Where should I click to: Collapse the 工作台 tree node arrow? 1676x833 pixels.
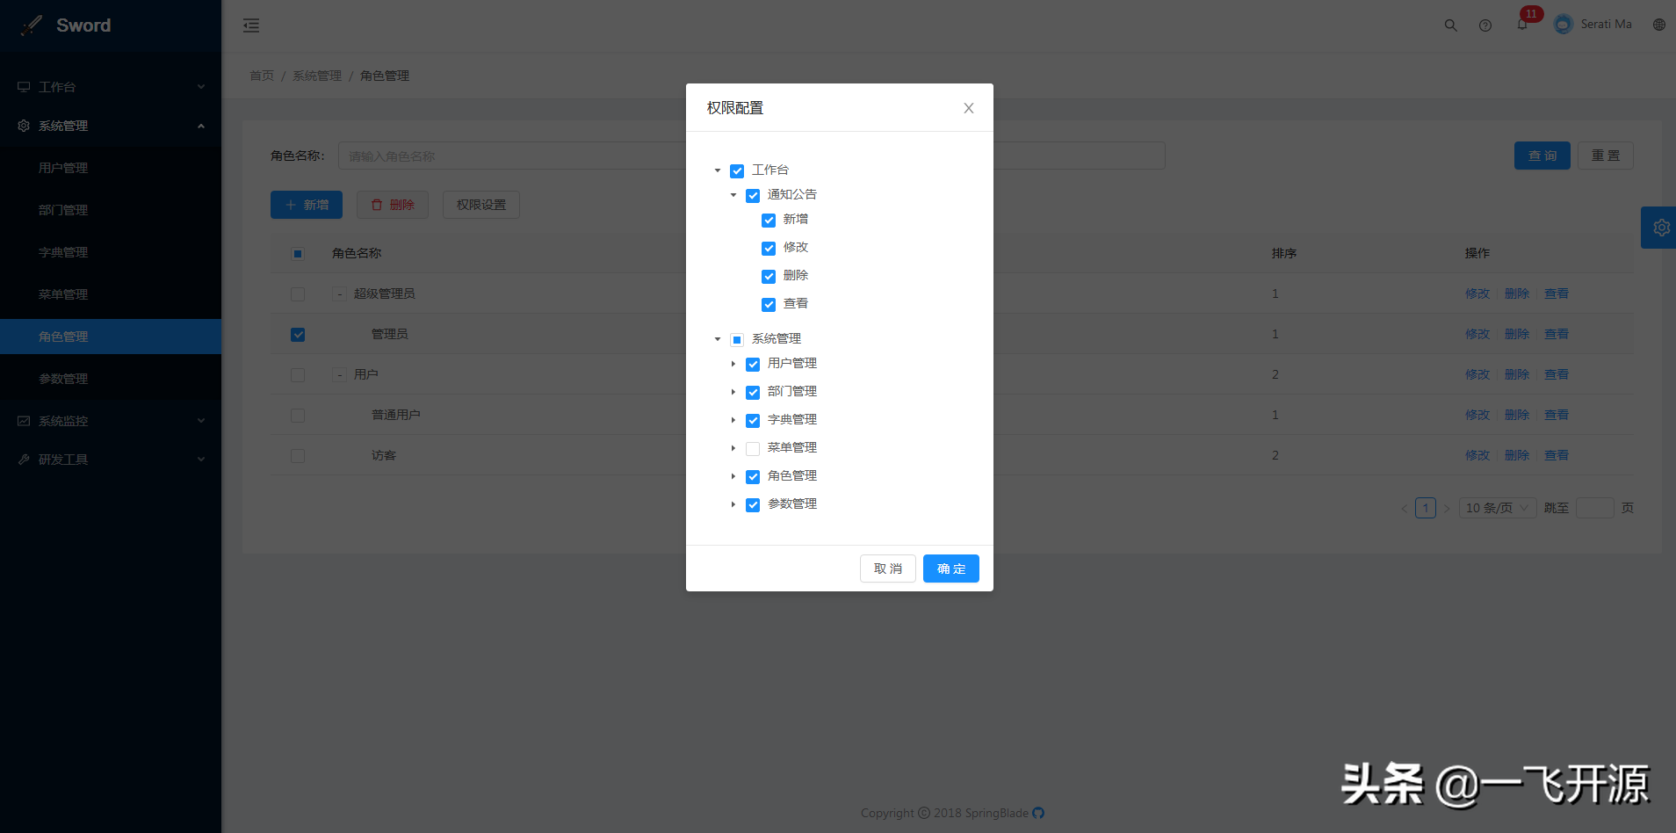coord(718,170)
